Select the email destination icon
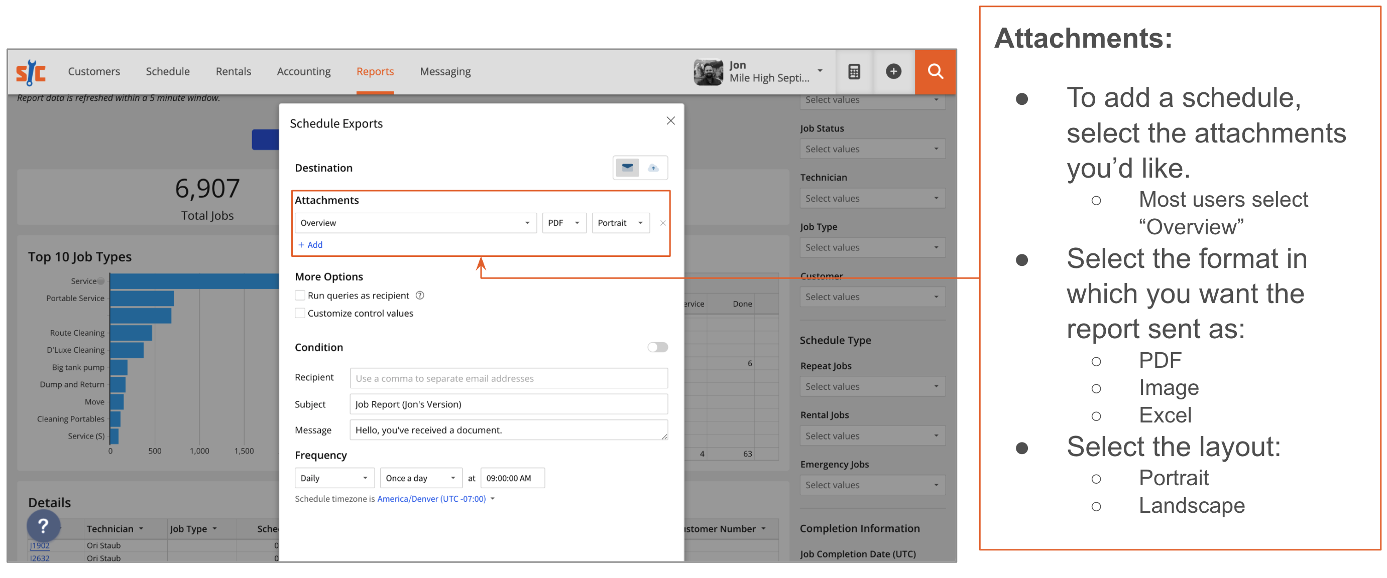This screenshot has width=1387, height=578. coord(627,168)
